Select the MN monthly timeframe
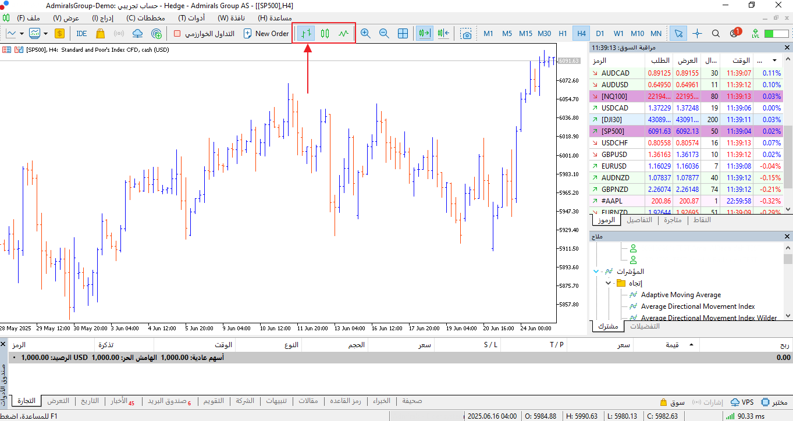The image size is (793, 421). point(656,33)
